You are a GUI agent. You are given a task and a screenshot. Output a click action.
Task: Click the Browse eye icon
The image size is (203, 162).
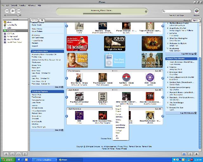pyautogui.click(x=196, y=11)
